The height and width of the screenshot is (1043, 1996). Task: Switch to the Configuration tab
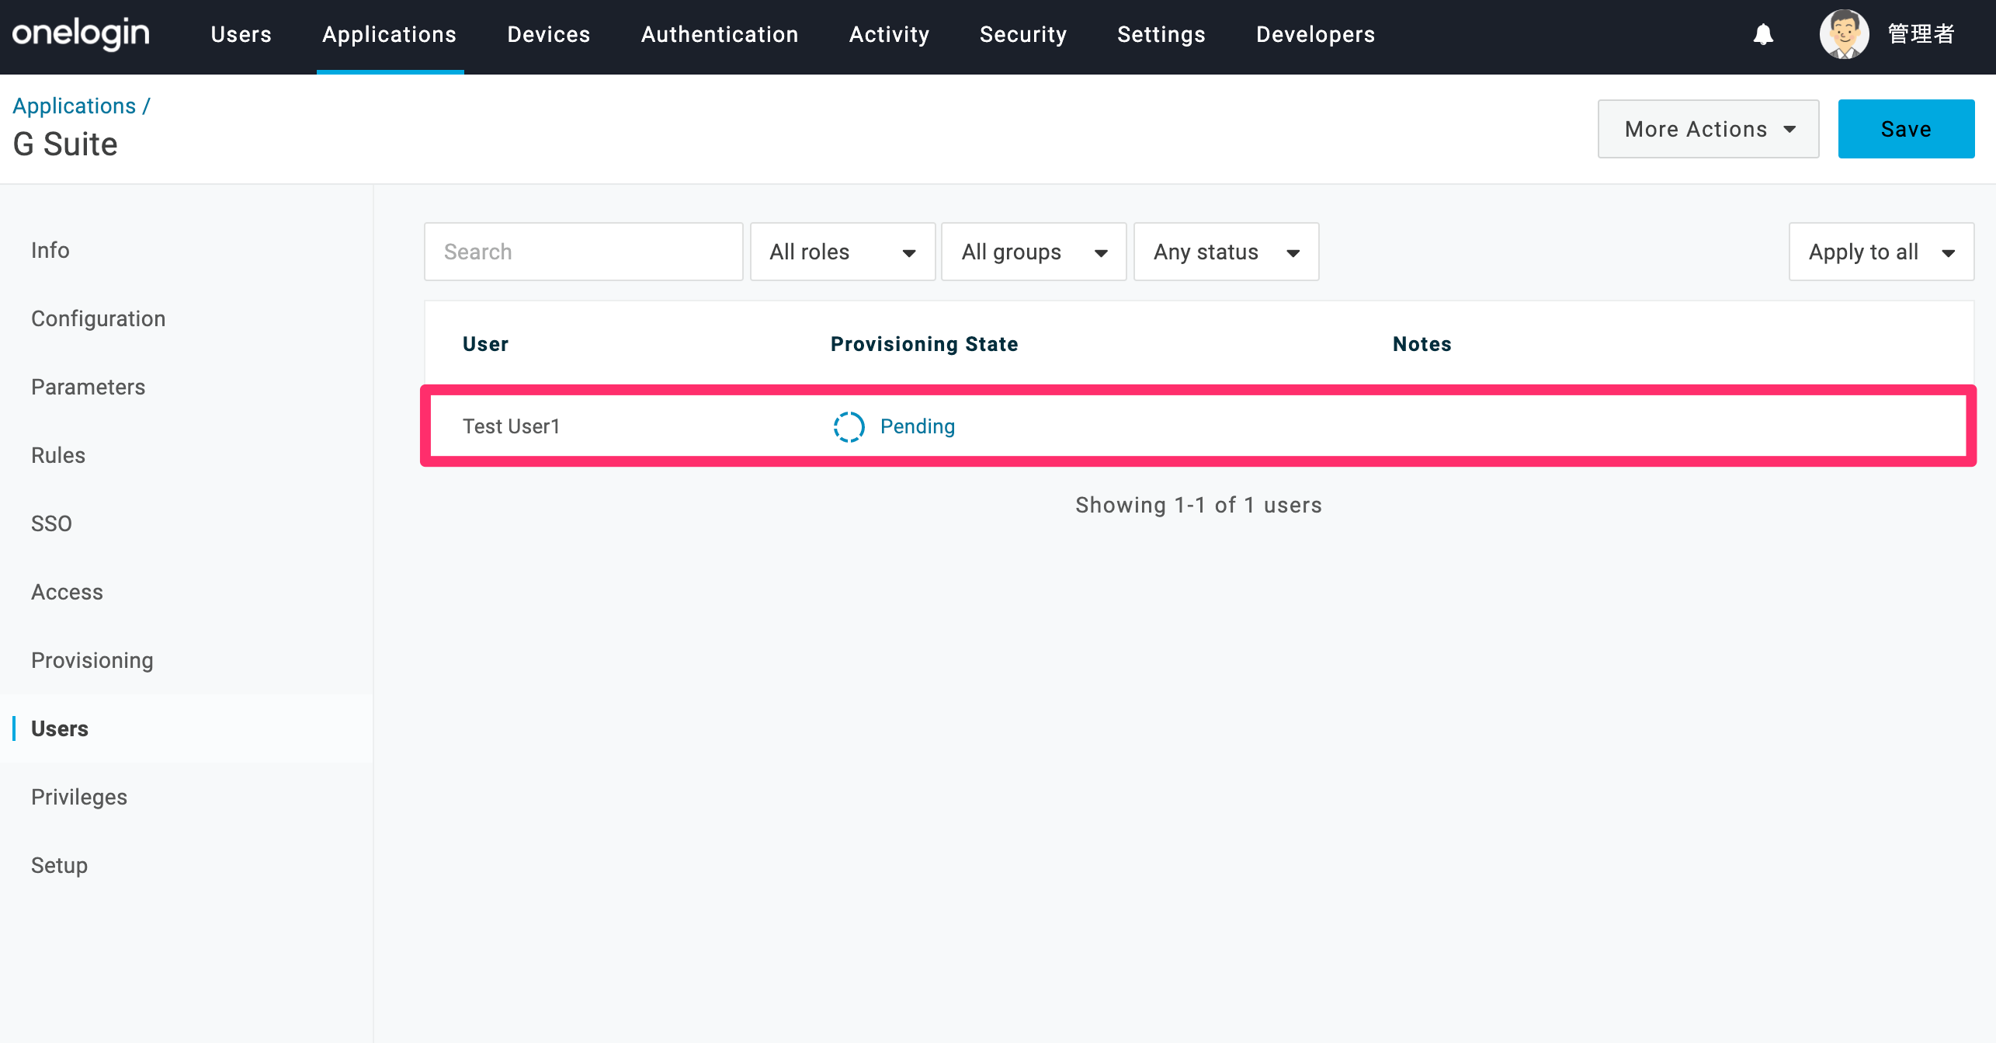pyautogui.click(x=99, y=318)
